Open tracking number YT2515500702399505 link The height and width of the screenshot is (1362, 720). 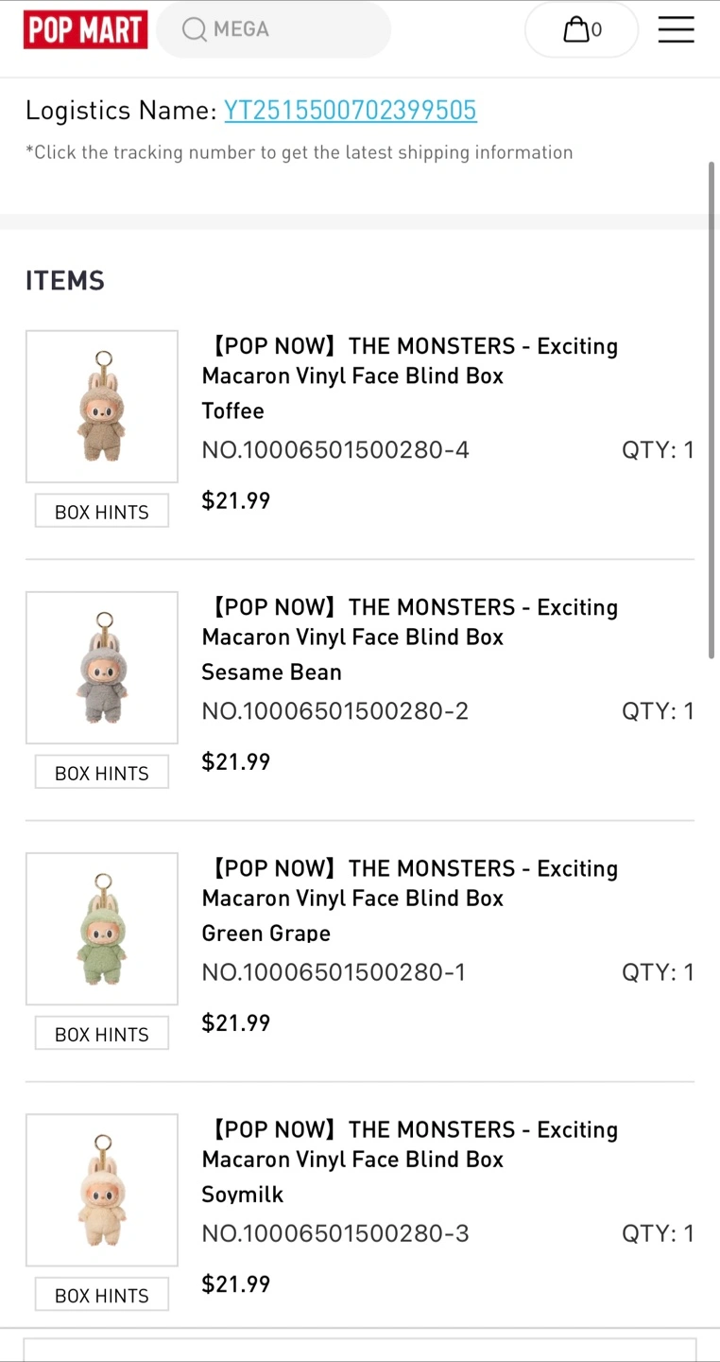[350, 111]
